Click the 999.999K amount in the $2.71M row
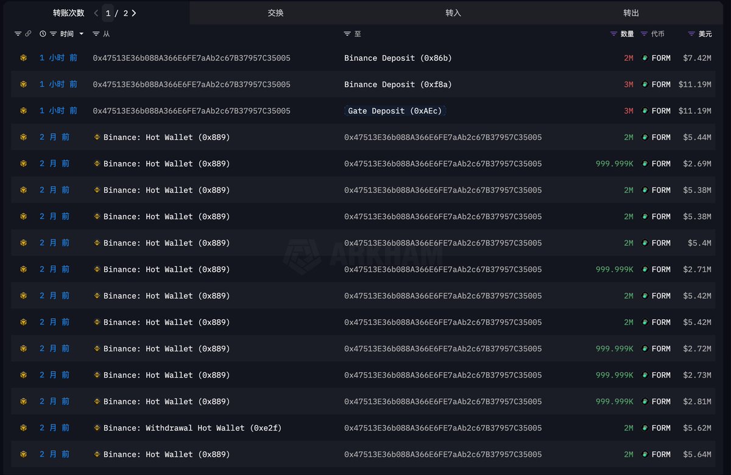The image size is (731, 475). coord(615,269)
